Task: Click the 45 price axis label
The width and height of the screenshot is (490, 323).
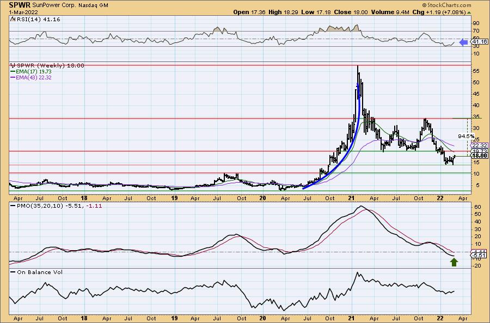Action: [x=476, y=94]
